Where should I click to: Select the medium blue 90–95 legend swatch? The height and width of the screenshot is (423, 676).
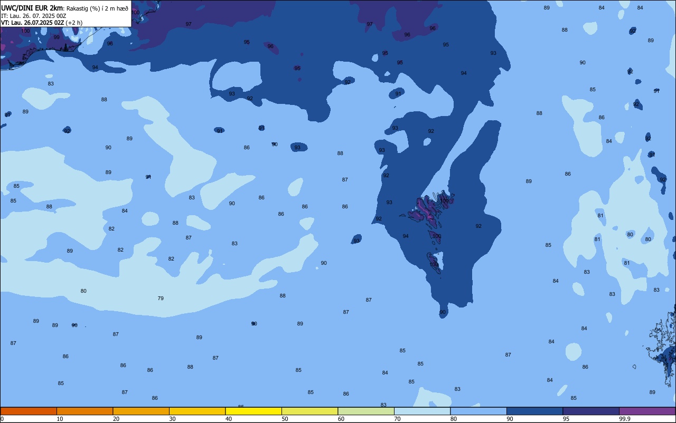coord(534,411)
